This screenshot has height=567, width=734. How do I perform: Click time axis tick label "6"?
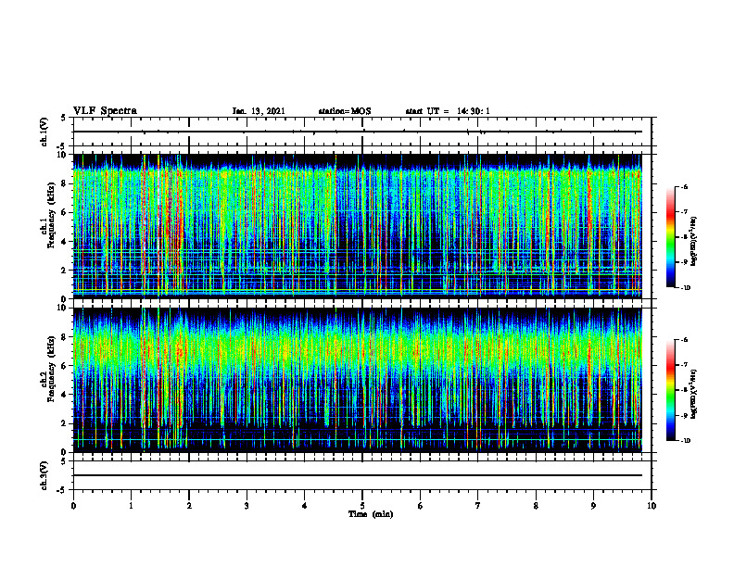(x=421, y=506)
